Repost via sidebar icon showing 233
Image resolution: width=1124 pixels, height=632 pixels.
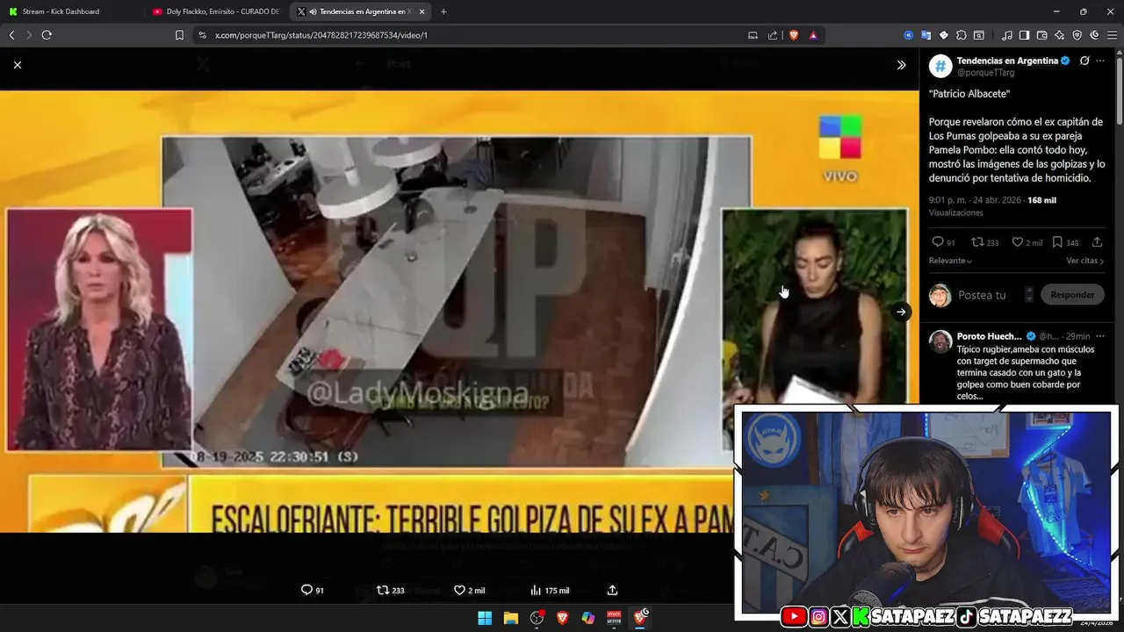point(984,242)
